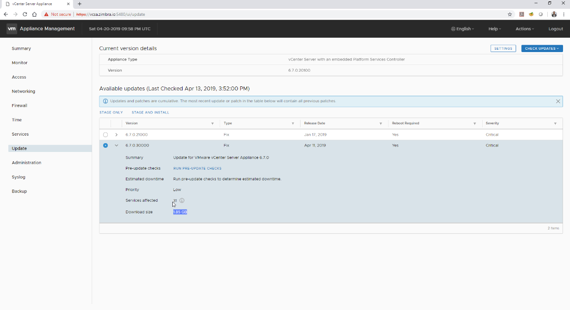Click the Jan 17, 2019 release date
Screen dimensions: 570x310
[x=315, y=135]
